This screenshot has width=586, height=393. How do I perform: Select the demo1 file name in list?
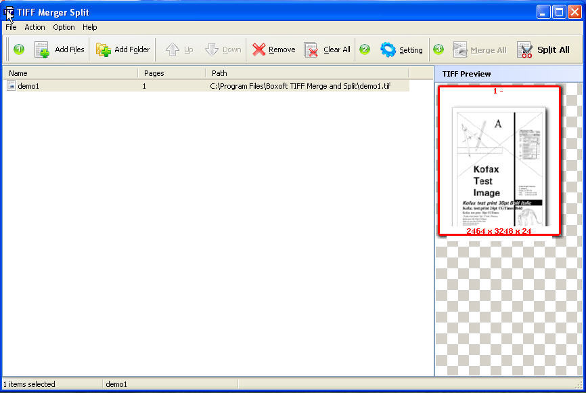pyautogui.click(x=28, y=86)
